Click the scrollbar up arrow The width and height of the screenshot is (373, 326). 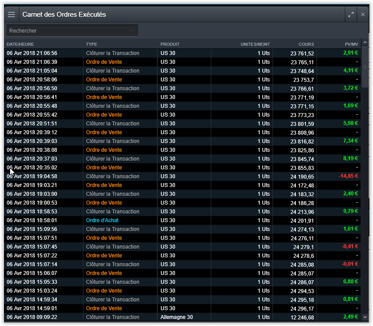tap(365, 43)
